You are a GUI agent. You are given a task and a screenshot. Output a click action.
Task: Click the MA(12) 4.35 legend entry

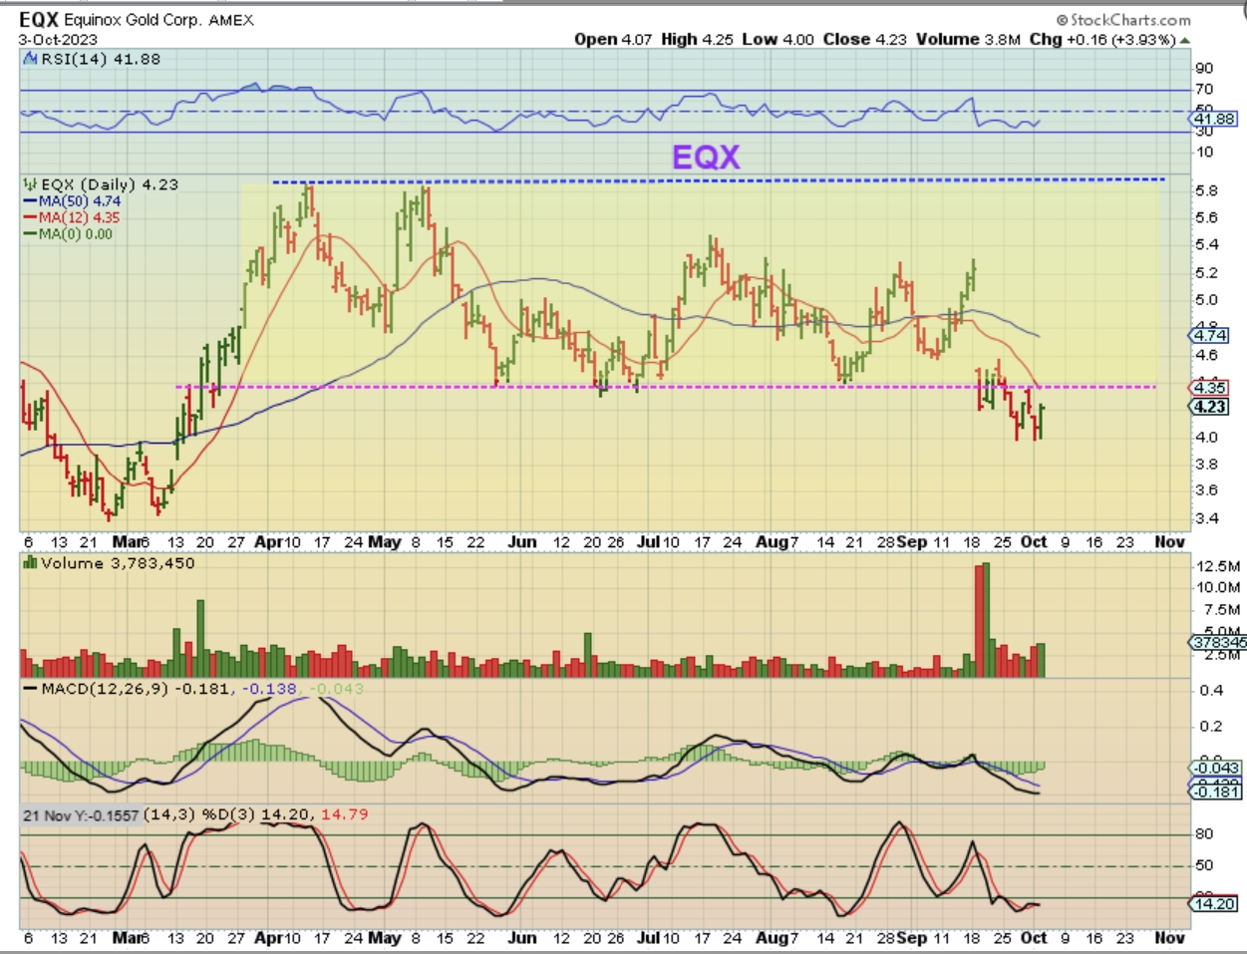[x=71, y=217]
